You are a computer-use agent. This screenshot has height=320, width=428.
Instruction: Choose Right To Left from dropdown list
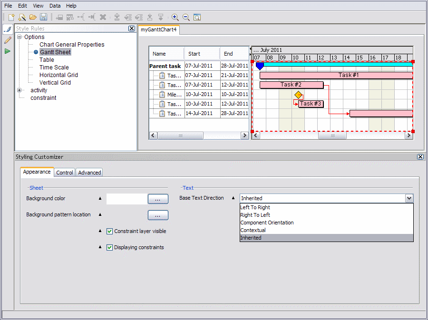click(x=255, y=215)
